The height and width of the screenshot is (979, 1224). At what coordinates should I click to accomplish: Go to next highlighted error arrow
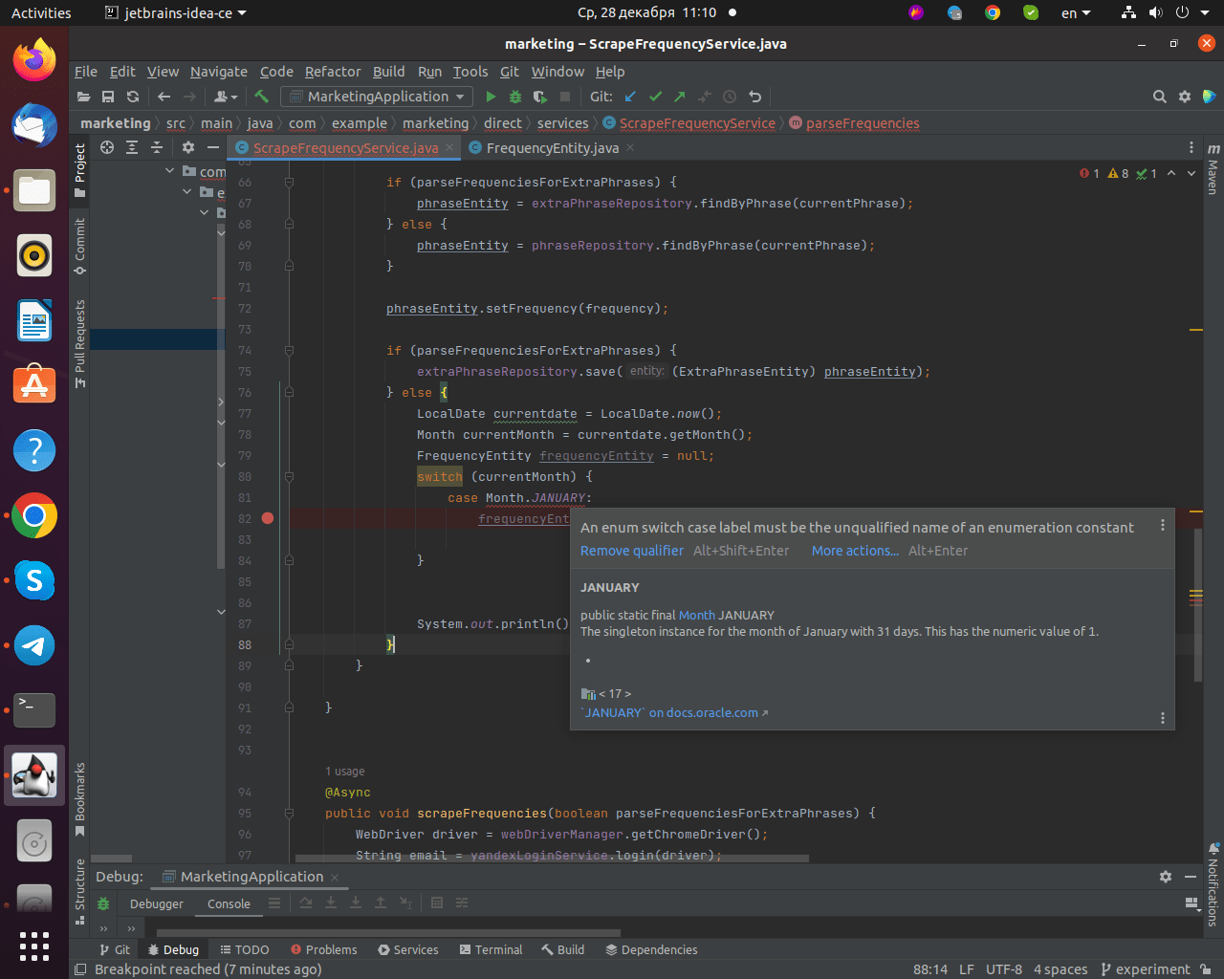tap(1191, 173)
